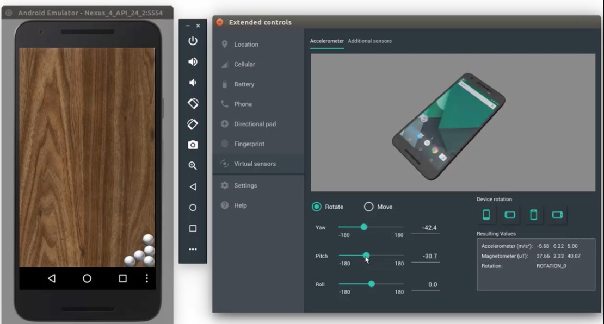
Task: Close the Extended controls window
Action: pos(220,22)
